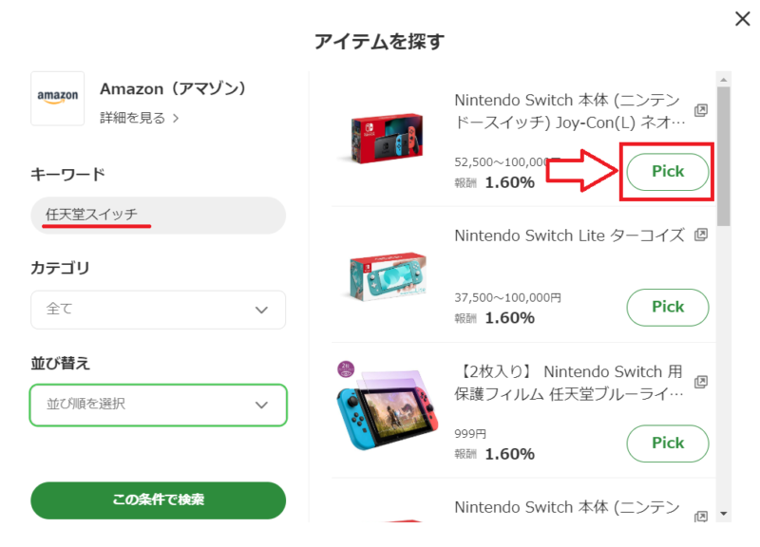Viewport: 760px width, 547px height.
Task: Pick the 2枚入り 保護フィルム item
Action: tap(668, 443)
